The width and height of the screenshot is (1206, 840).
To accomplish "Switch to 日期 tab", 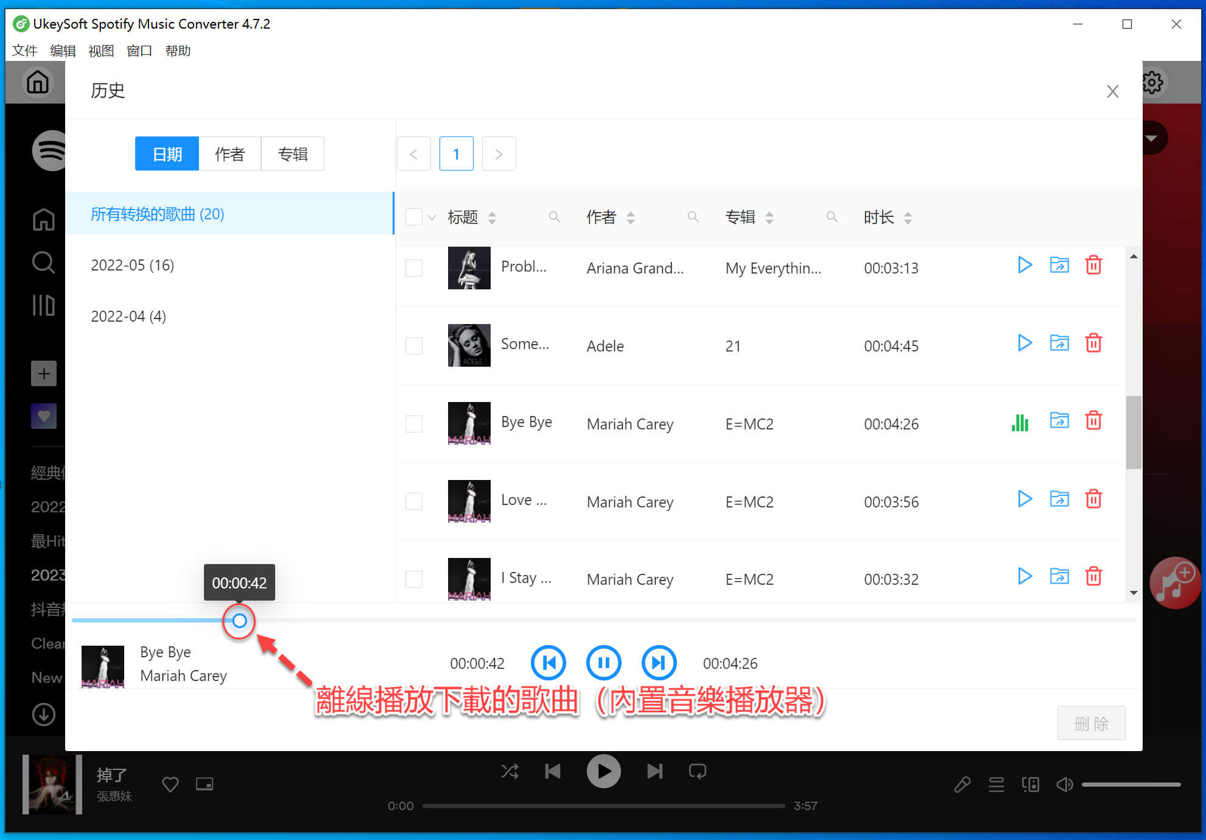I will (x=167, y=154).
